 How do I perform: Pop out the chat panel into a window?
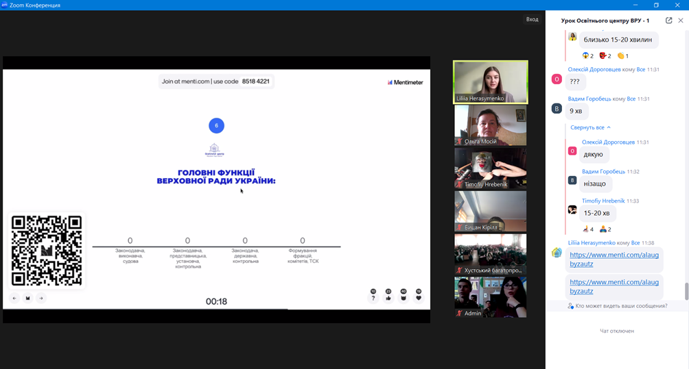(x=668, y=21)
